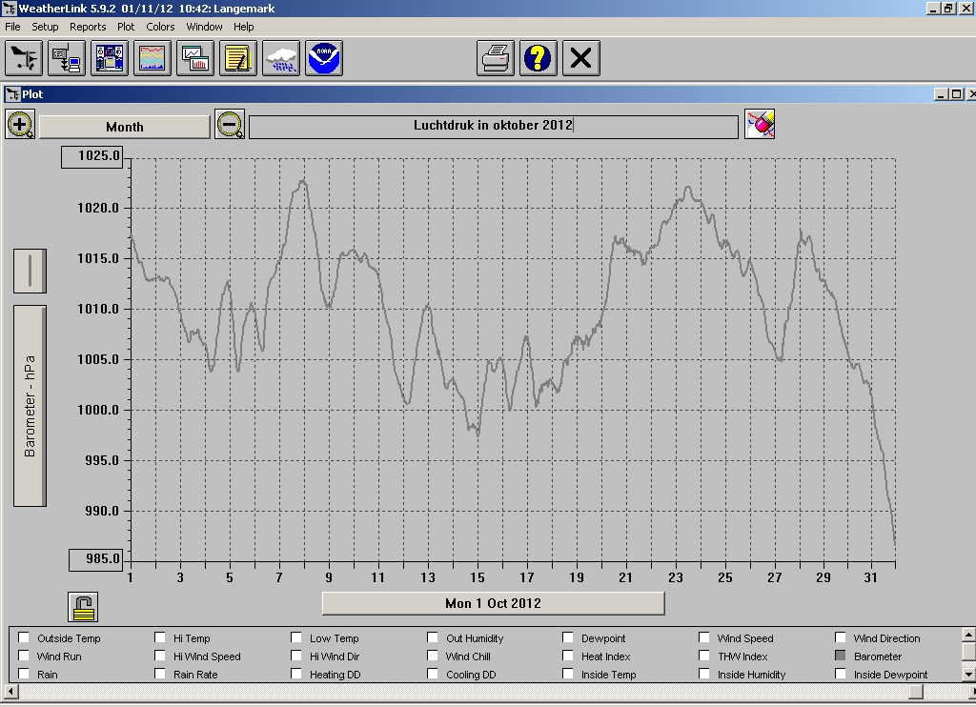Open the File menu
This screenshot has width=976, height=707.
[x=12, y=27]
